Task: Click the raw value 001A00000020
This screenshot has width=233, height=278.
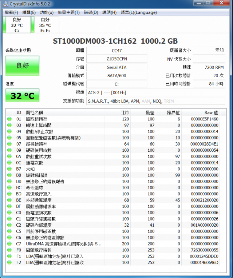Action: point(205,225)
